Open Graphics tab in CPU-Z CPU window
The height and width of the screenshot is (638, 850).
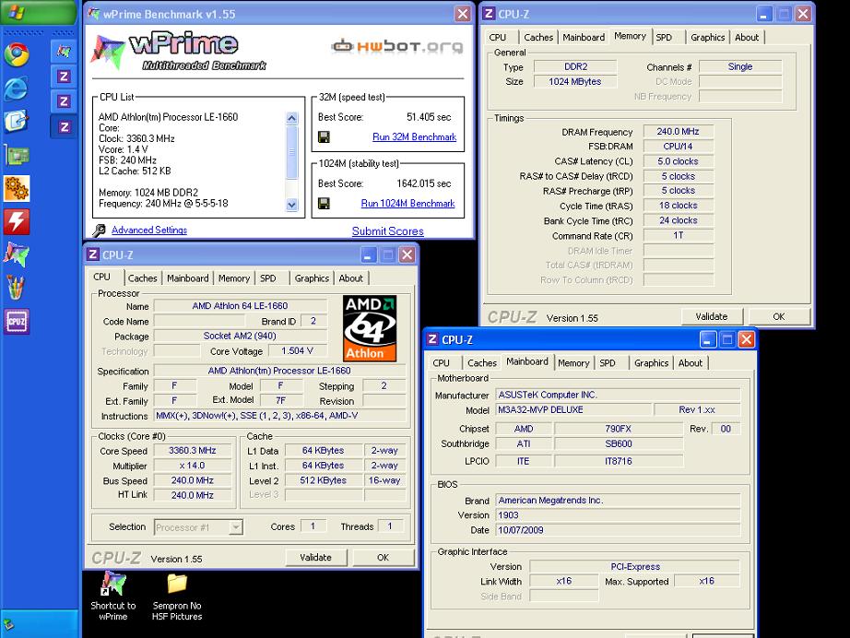312,278
